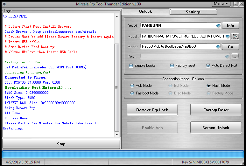Click the Check Driver URL in logs

[65, 31]
